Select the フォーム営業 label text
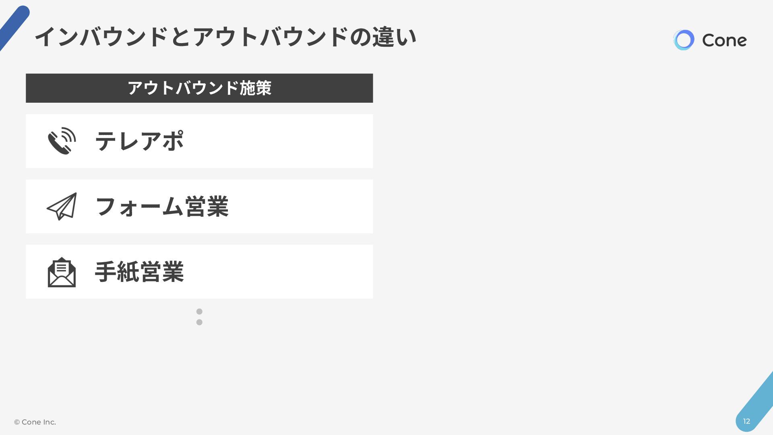The height and width of the screenshot is (435, 773). pos(162,207)
